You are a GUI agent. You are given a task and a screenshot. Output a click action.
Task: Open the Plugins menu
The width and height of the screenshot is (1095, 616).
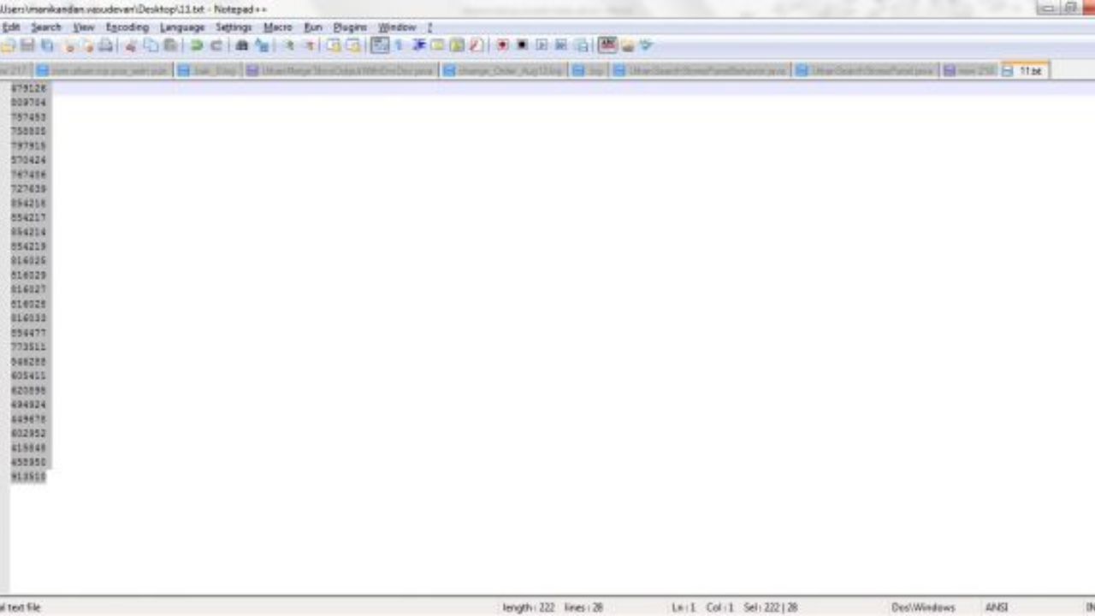point(350,27)
